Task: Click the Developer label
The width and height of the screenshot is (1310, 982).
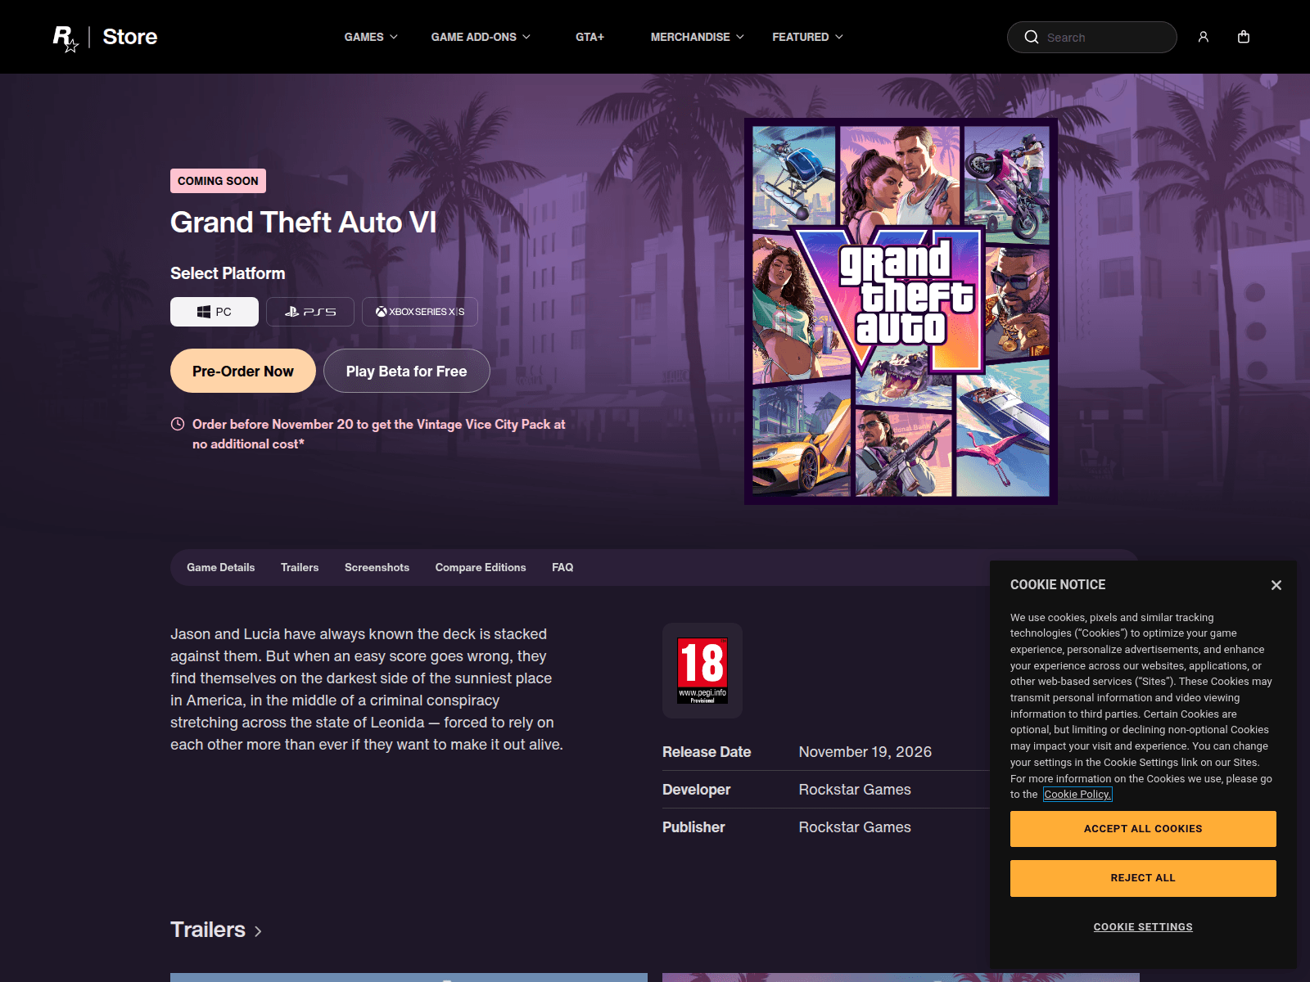Action: [x=697, y=790]
